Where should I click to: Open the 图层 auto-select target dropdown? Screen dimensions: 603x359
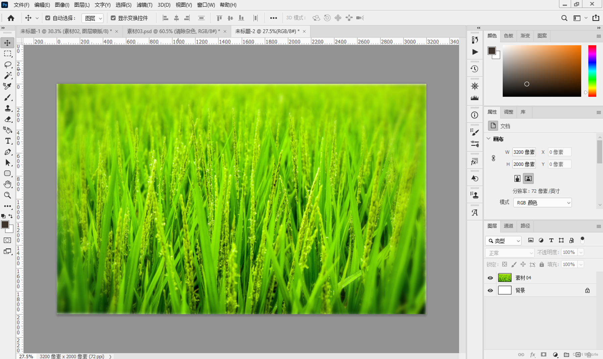(x=92, y=18)
